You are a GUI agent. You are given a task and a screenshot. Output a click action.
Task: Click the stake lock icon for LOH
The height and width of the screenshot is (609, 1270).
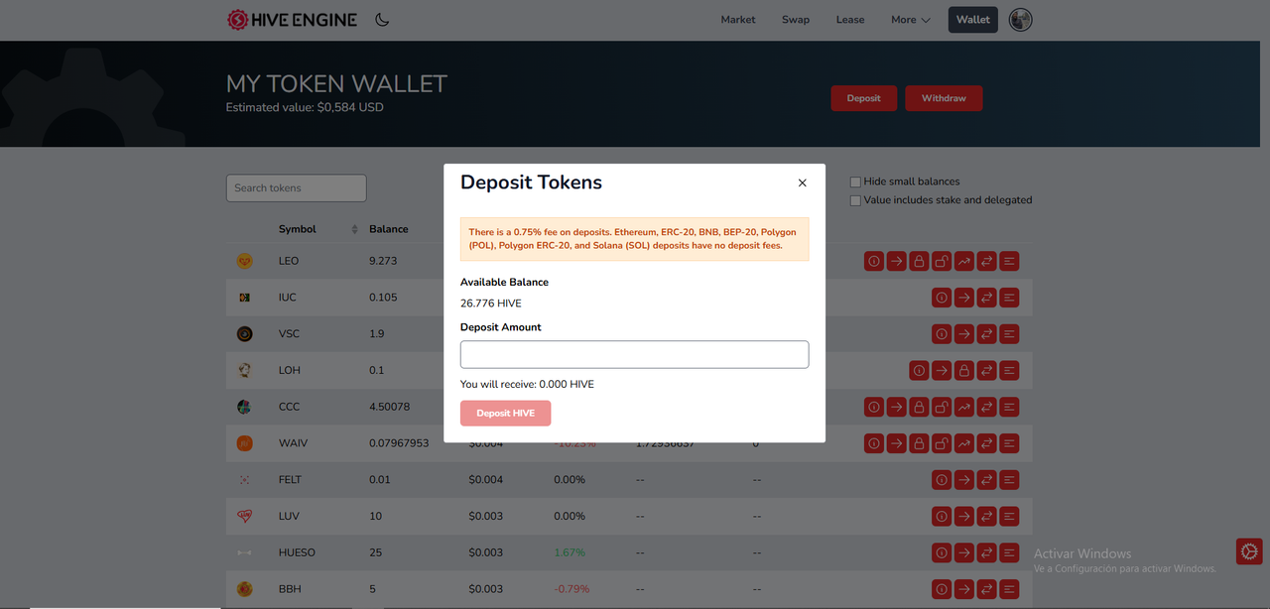(x=964, y=370)
